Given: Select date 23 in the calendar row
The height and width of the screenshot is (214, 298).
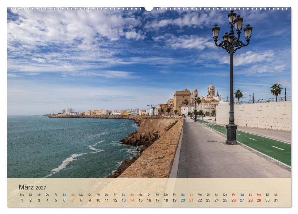Looking at the screenshot, I should click(208, 200).
